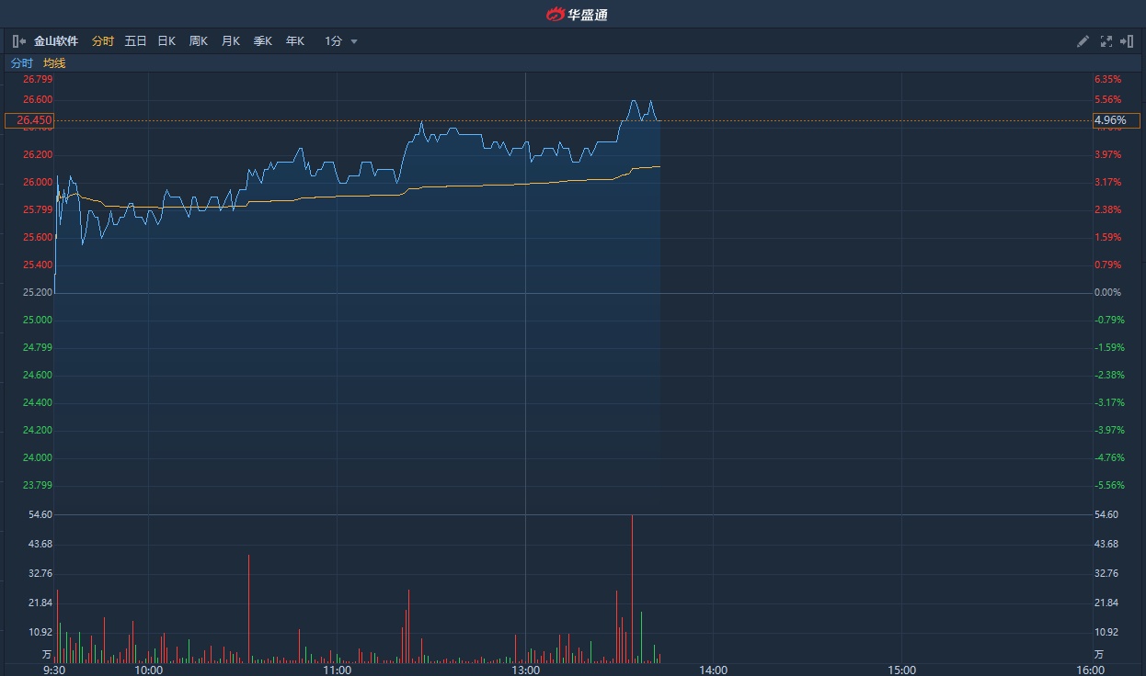Toggle fullscreen chart view
The width and height of the screenshot is (1146, 676).
(1106, 41)
